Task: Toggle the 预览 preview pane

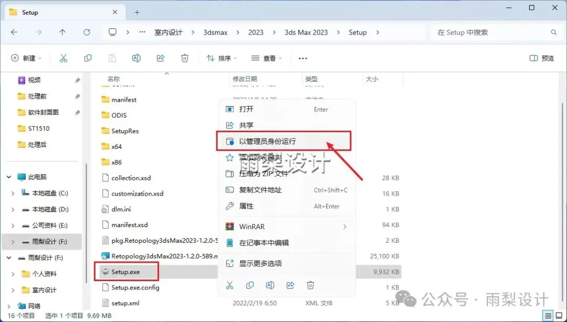Action: point(541,58)
